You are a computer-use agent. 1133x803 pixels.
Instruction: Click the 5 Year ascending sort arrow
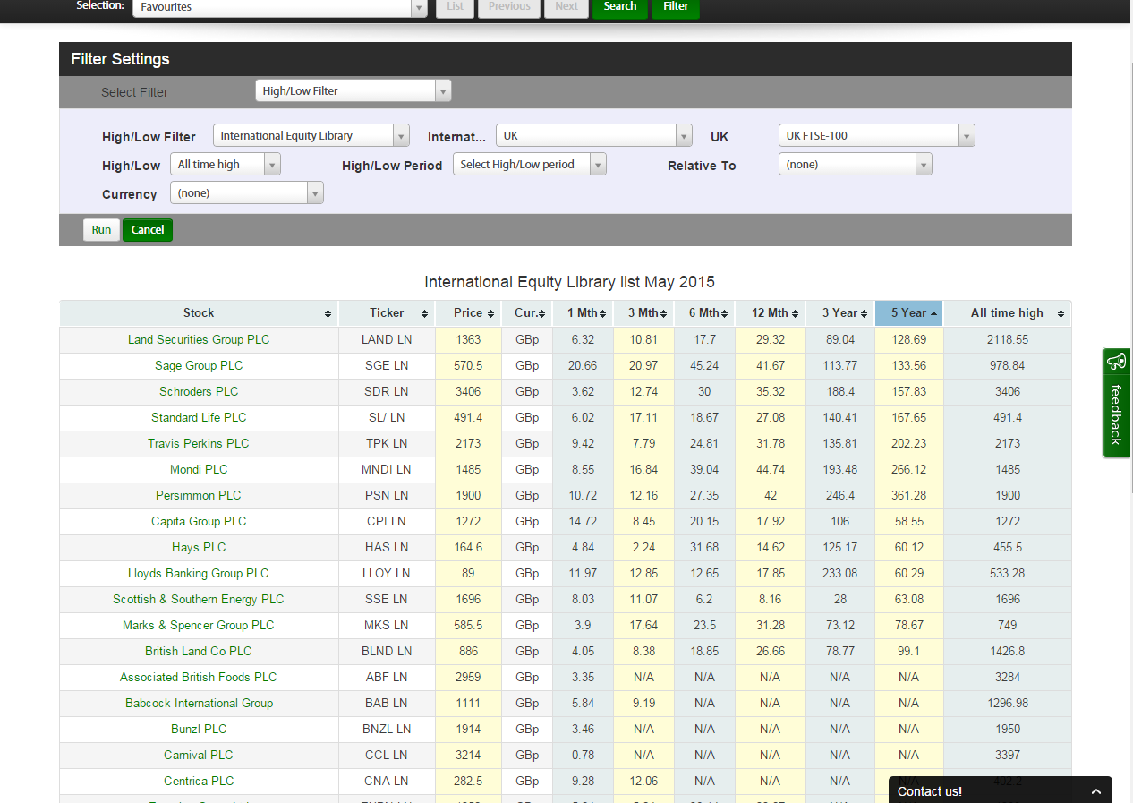tap(934, 313)
